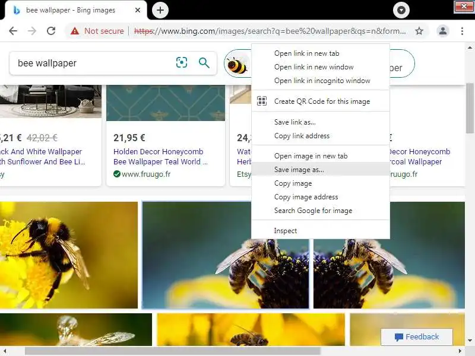This screenshot has height=356, width=475.
Task: Click the horizontal scrollbar right arrow
Action: click(460, 351)
